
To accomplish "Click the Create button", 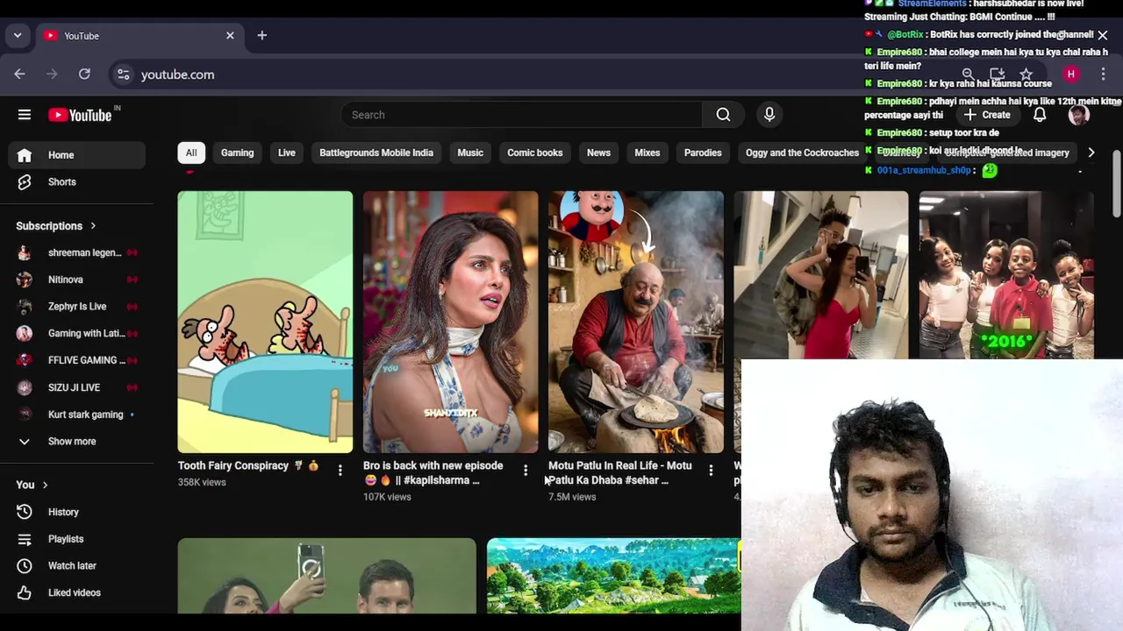I will (x=987, y=115).
